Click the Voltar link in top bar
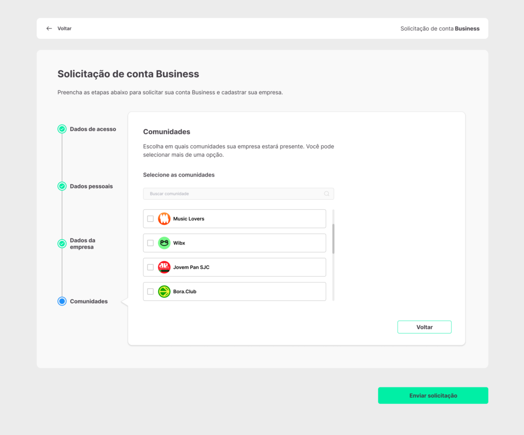The width and height of the screenshot is (524, 435). click(x=64, y=28)
